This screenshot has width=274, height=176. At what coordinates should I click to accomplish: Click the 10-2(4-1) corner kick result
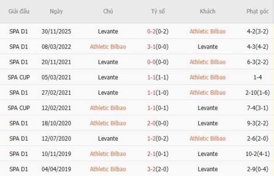point(257,154)
